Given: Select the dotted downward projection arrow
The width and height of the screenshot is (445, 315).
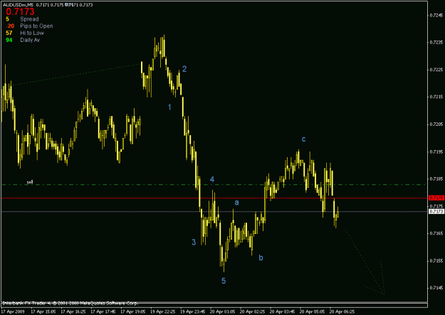Looking at the screenshot, I should [x=365, y=262].
